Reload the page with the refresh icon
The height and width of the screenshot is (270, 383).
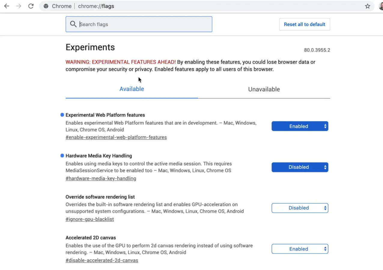(x=31, y=6)
